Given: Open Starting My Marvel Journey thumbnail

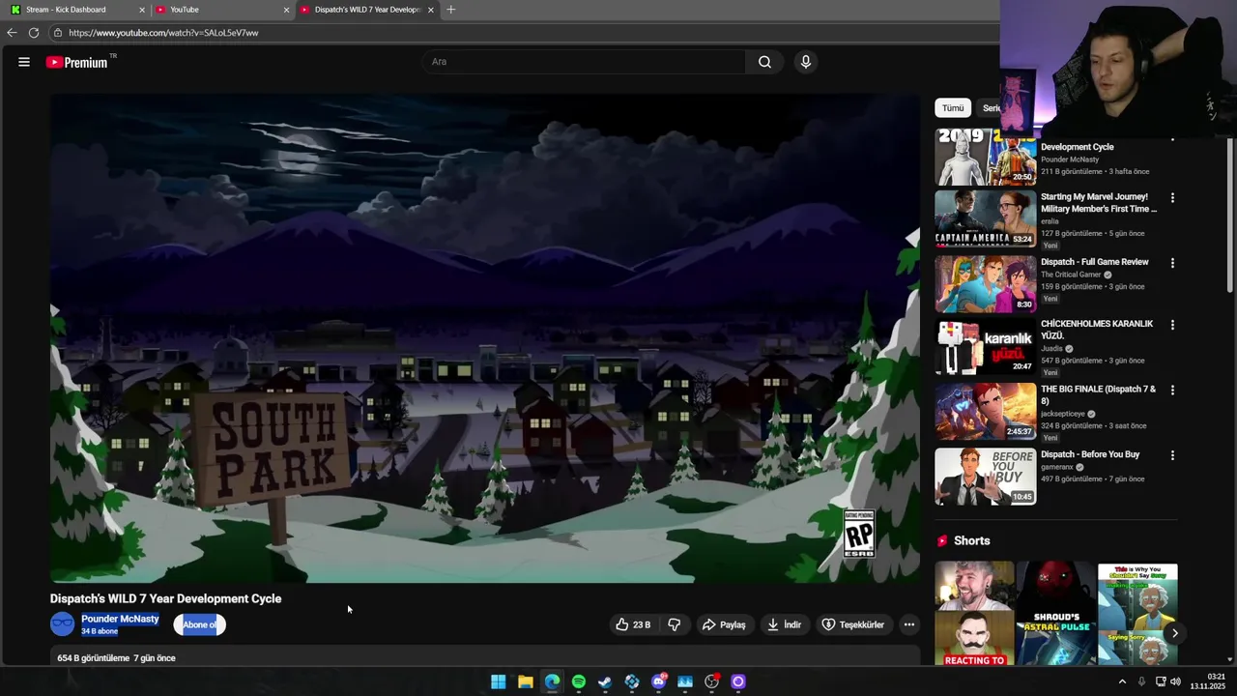Looking at the screenshot, I should 985,218.
